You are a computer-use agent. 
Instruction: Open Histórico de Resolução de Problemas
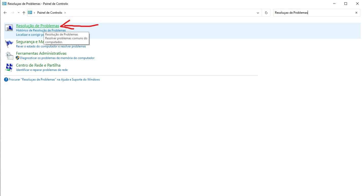pyautogui.click(x=41, y=30)
